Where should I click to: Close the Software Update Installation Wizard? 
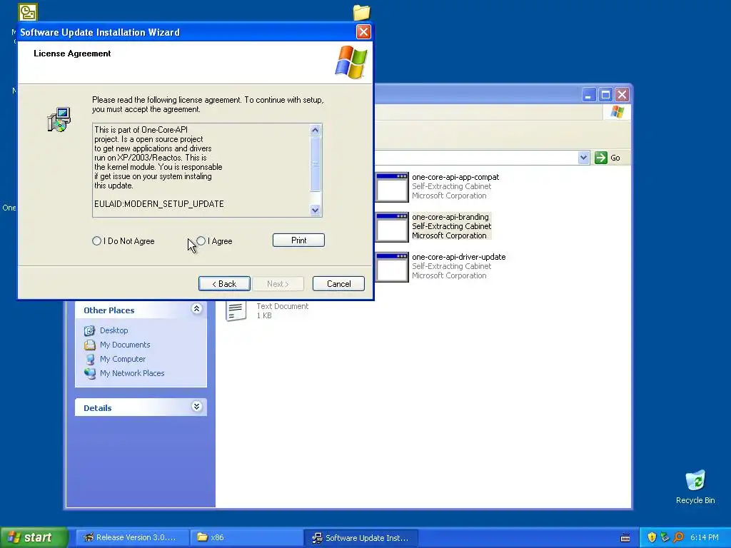coord(363,31)
